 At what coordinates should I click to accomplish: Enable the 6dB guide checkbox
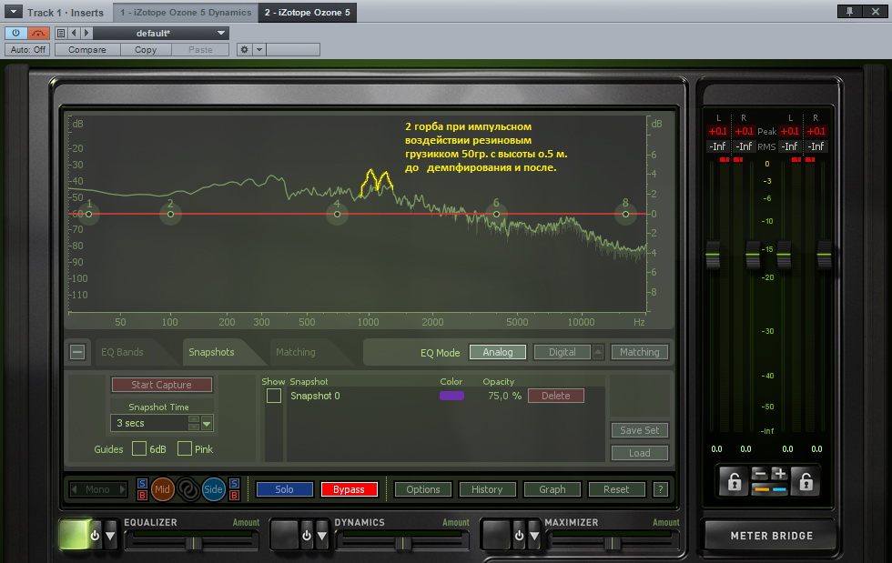[x=139, y=448]
